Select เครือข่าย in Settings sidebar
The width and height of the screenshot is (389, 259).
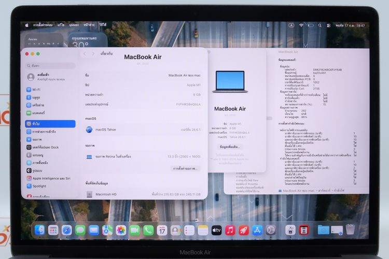pos(50,105)
